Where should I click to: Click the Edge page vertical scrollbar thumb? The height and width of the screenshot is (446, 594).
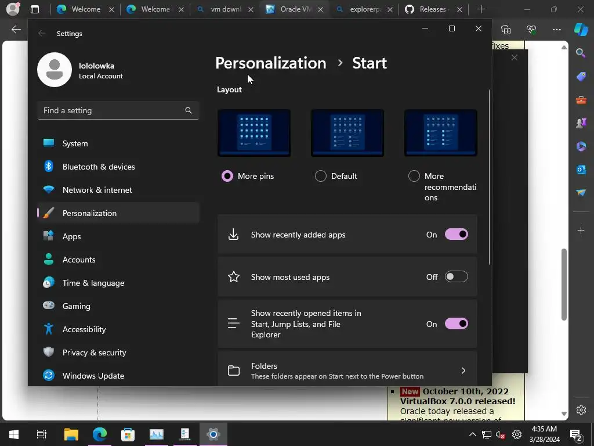point(564,285)
